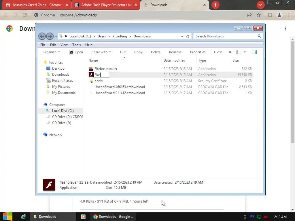
Task: Click Delete in the toolbar
Action: [156, 52]
